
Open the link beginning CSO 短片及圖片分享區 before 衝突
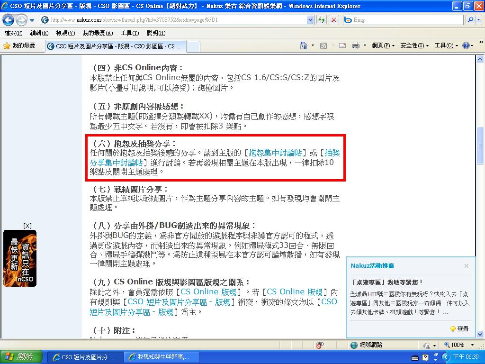(x=179, y=302)
